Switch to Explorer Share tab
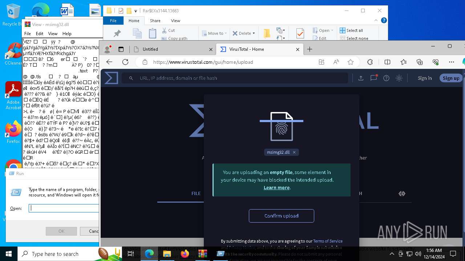The width and height of the screenshot is (465, 261). coord(155,21)
